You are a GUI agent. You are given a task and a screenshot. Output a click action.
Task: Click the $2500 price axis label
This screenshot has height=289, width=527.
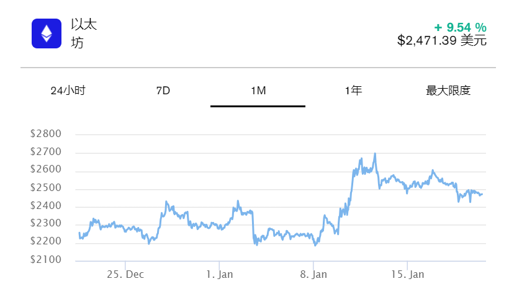tap(46, 188)
